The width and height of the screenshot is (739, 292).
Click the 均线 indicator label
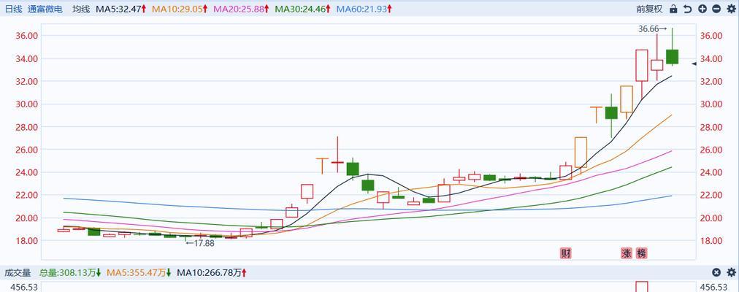tap(81, 9)
